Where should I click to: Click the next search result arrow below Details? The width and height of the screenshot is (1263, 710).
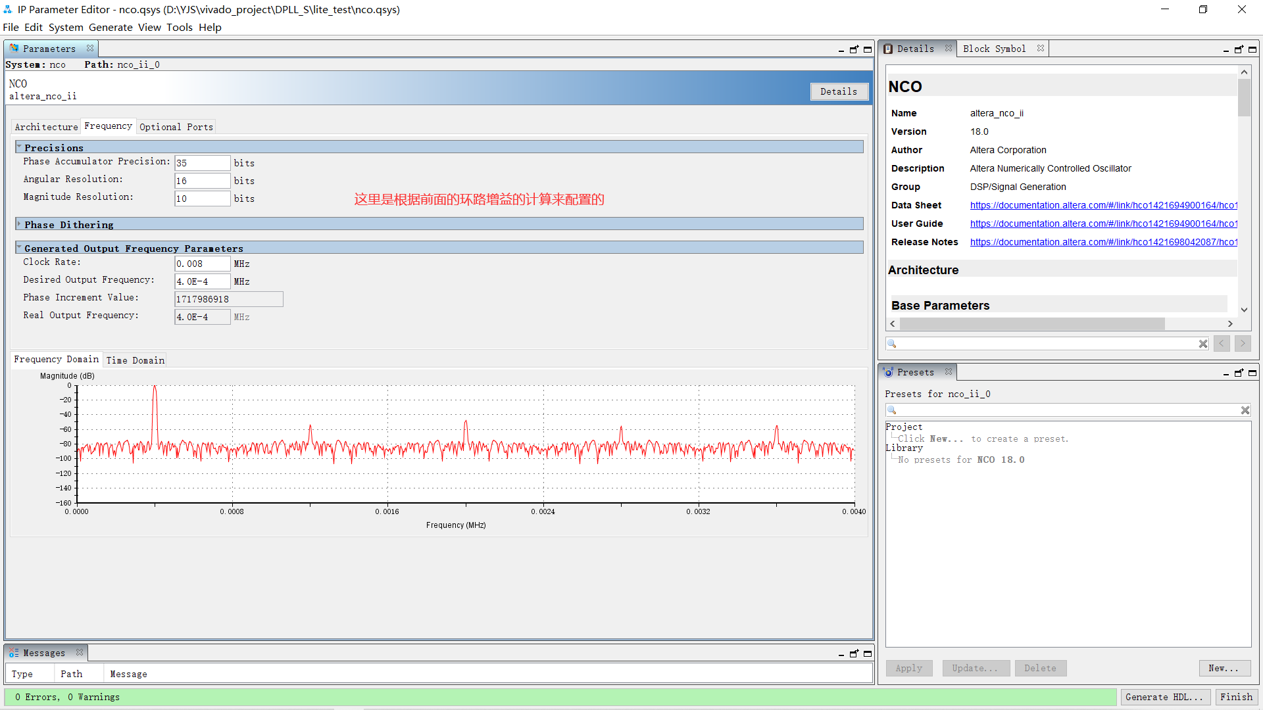(x=1243, y=343)
